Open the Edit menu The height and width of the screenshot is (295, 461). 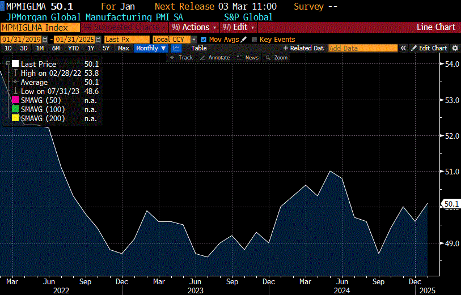pyautogui.click(x=239, y=27)
